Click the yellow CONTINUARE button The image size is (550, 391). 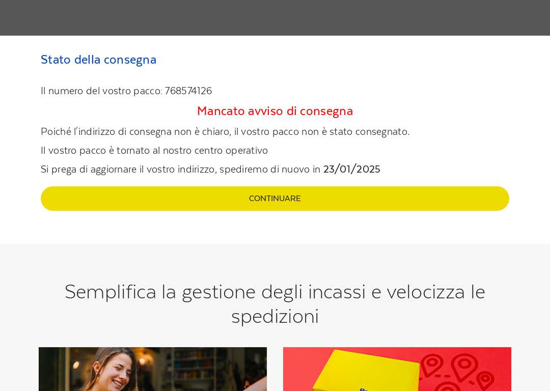point(274,199)
